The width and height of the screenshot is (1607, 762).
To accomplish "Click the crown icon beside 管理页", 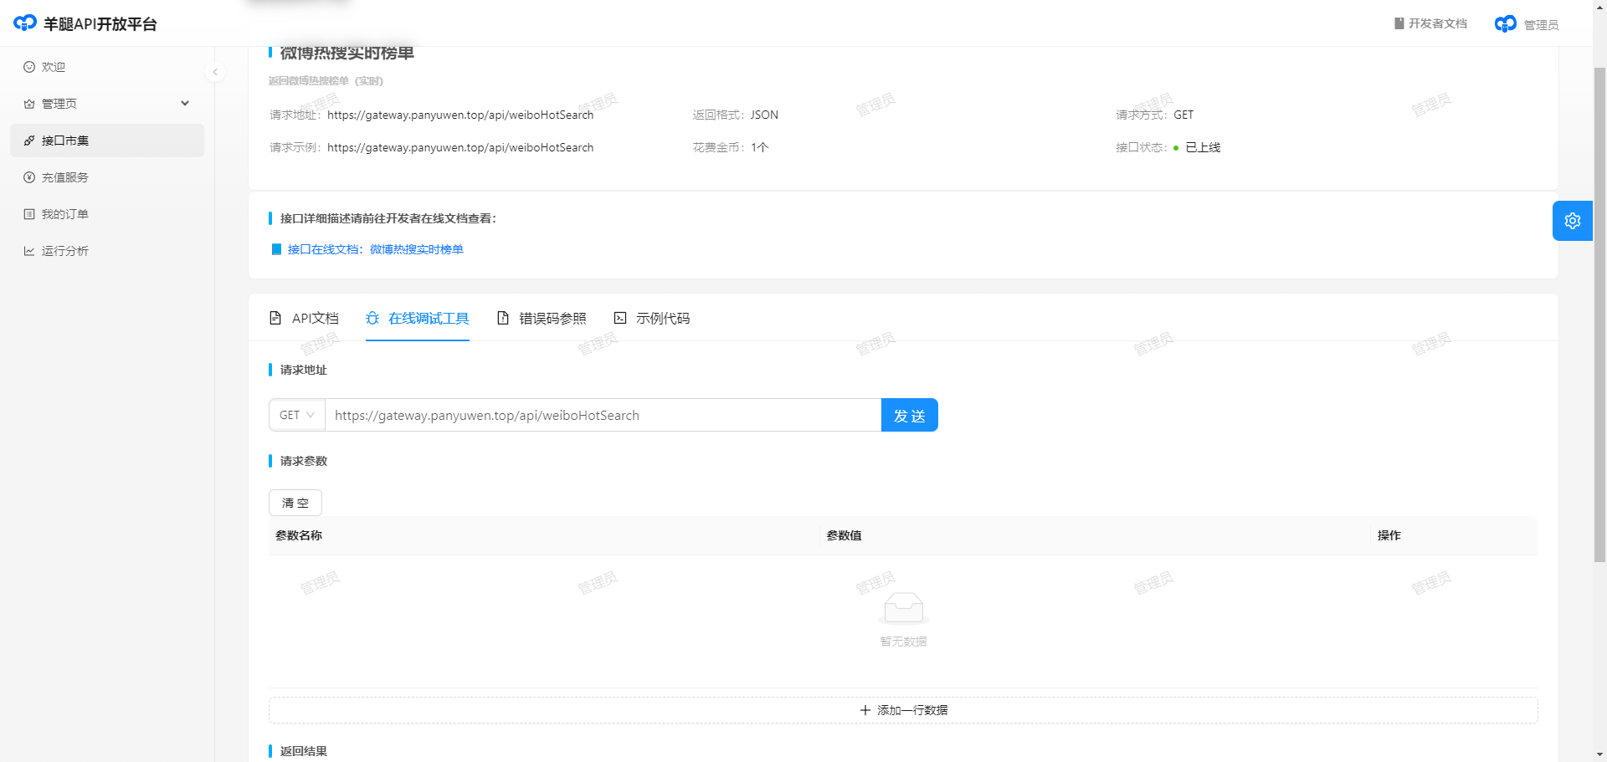I will [x=29, y=104].
